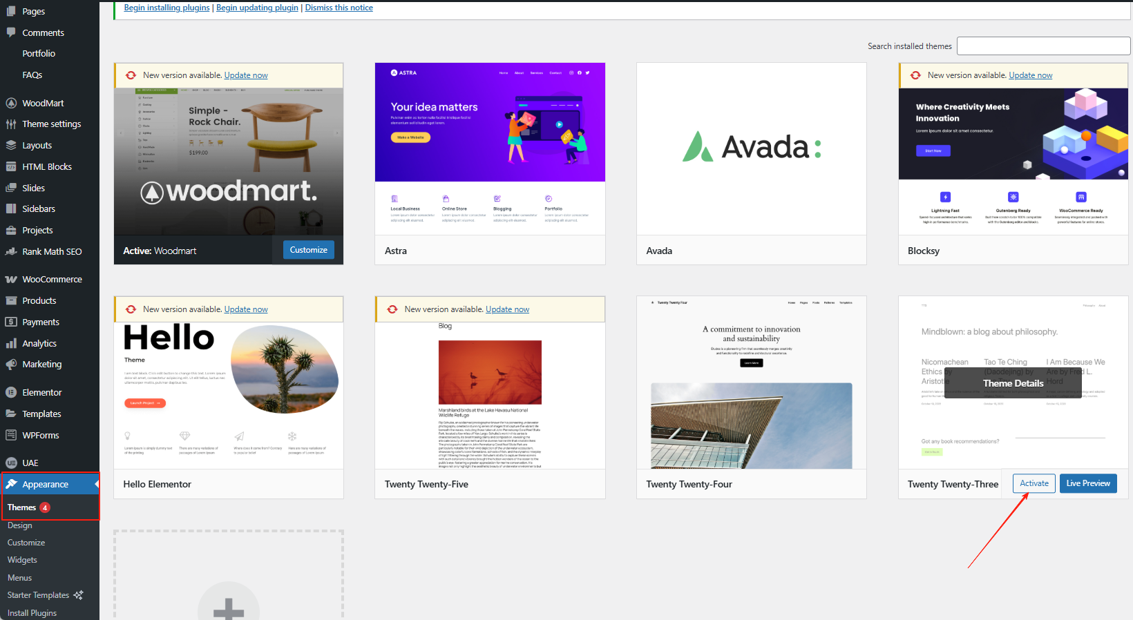Select the Blocksy theme screenshot
Screen dimensions: 1133x620
pos(1013,162)
